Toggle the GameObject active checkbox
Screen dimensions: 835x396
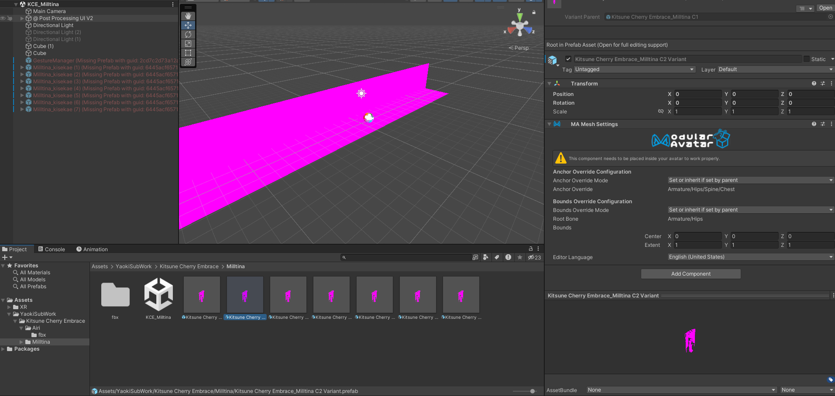click(568, 59)
